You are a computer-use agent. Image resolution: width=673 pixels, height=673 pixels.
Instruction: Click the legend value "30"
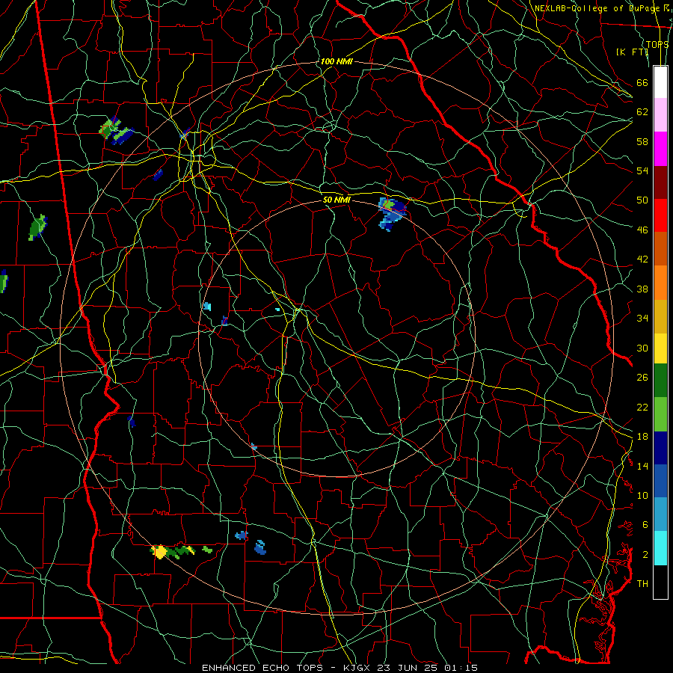pyautogui.click(x=642, y=348)
